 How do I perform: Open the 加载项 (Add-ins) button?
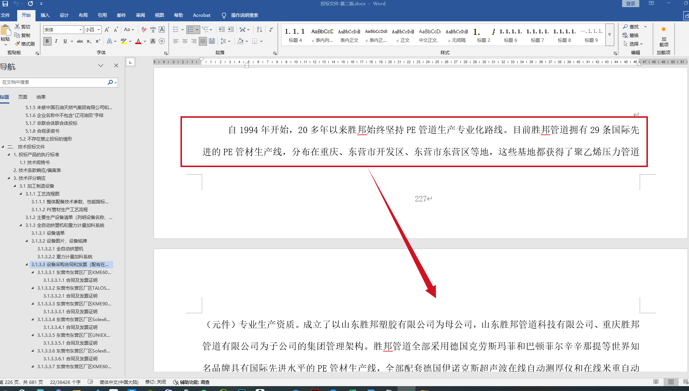pos(664,36)
